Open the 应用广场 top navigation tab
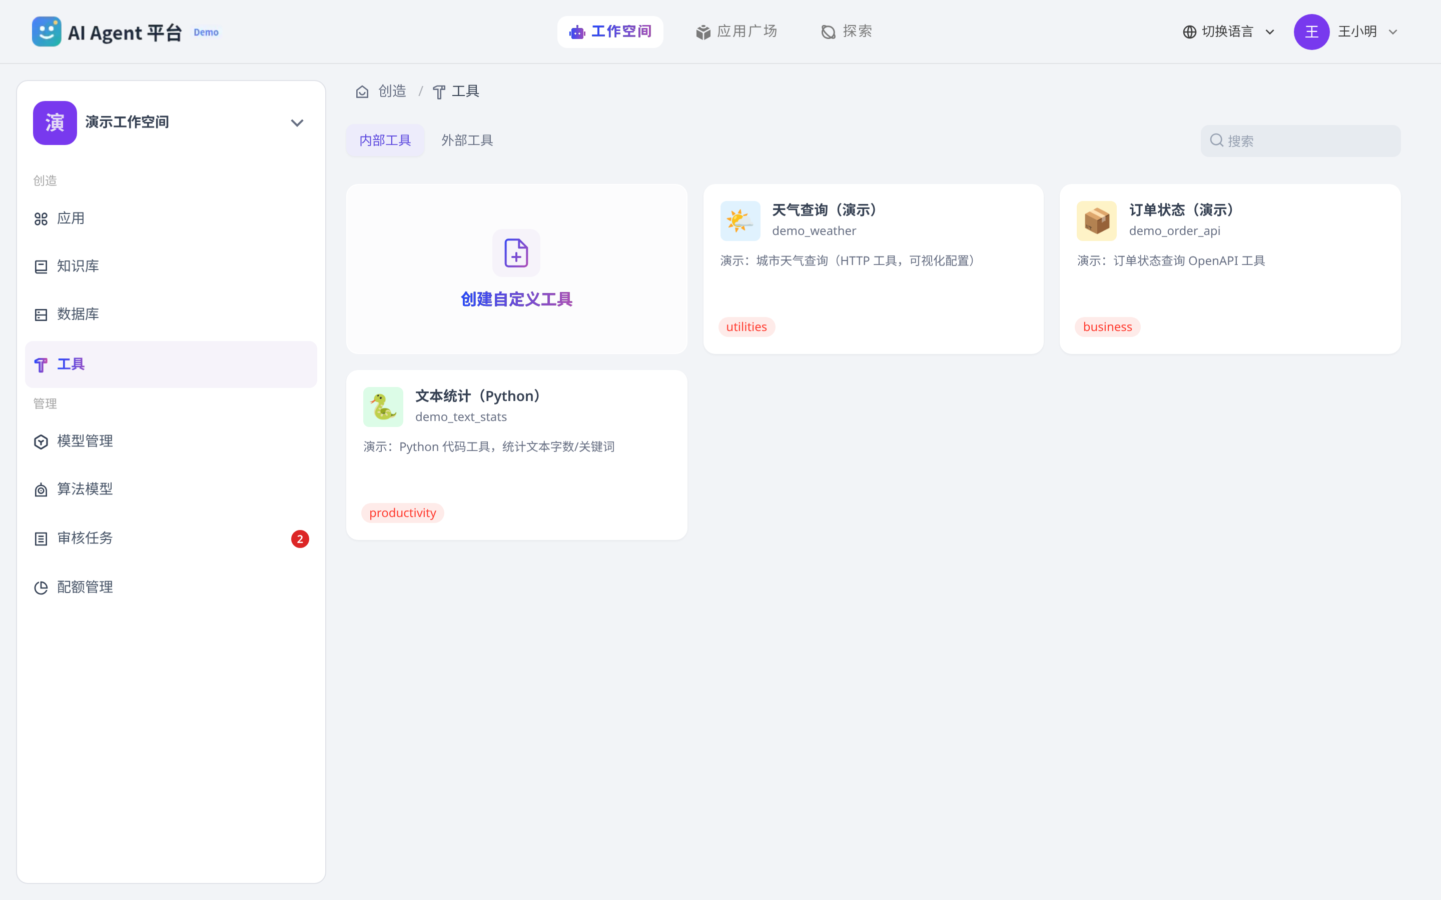Image resolution: width=1441 pixels, height=900 pixels. point(737,31)
